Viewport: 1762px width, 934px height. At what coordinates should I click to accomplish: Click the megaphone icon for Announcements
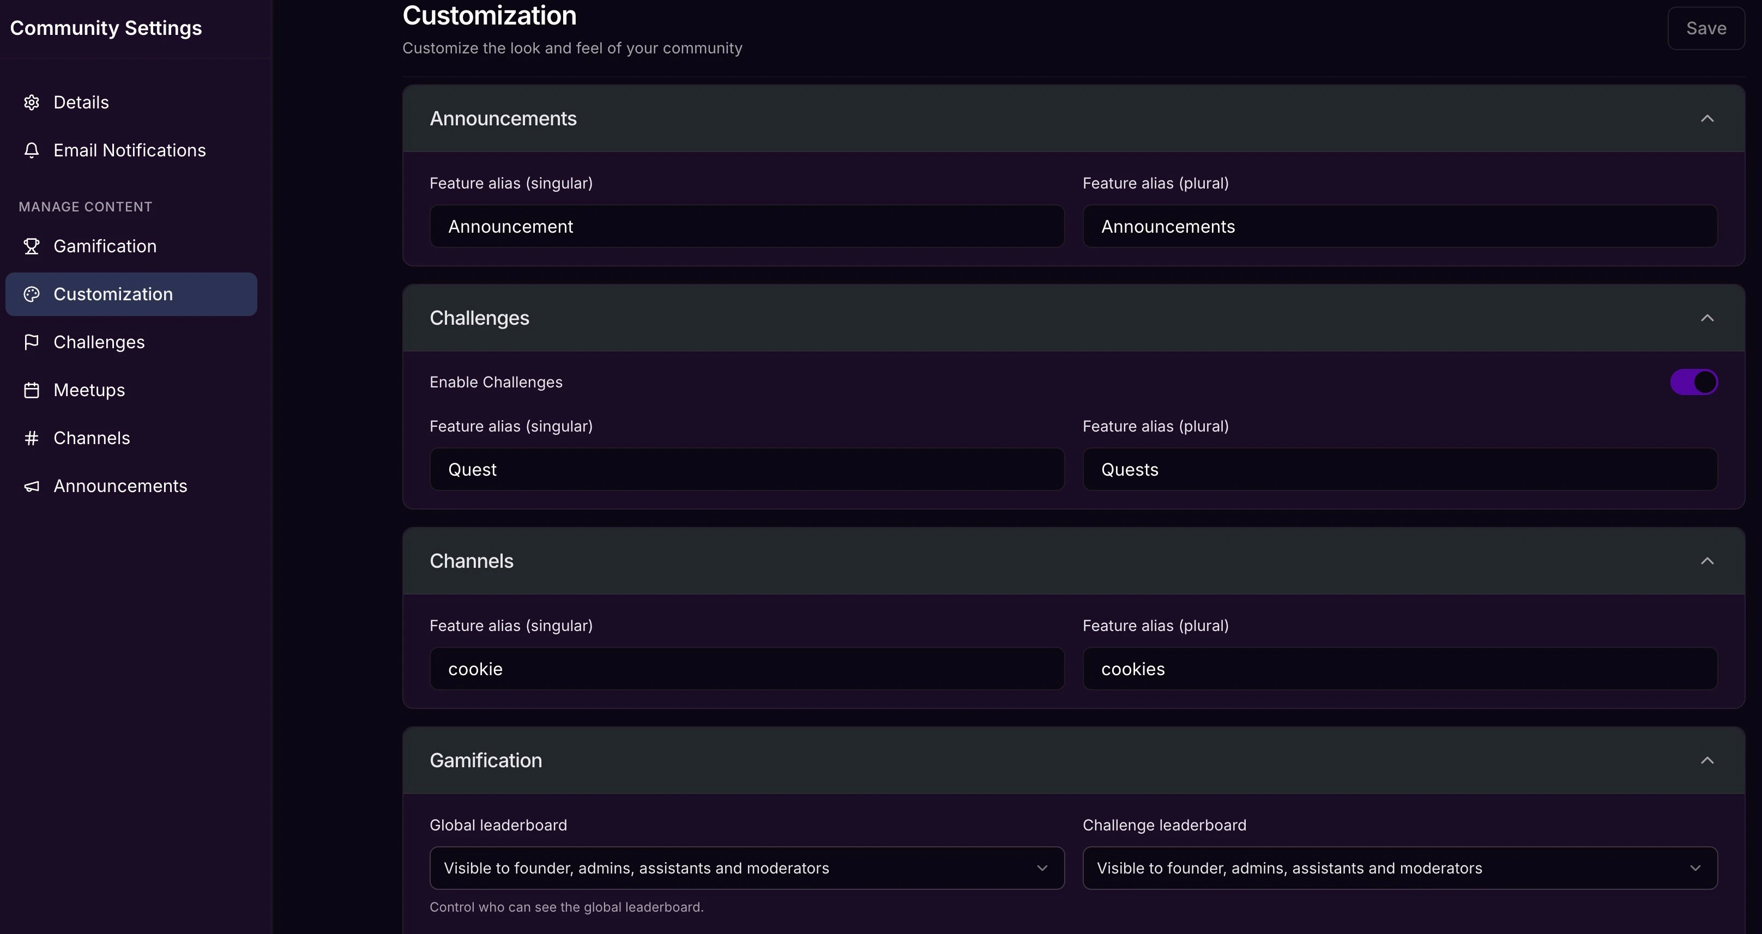32,486
